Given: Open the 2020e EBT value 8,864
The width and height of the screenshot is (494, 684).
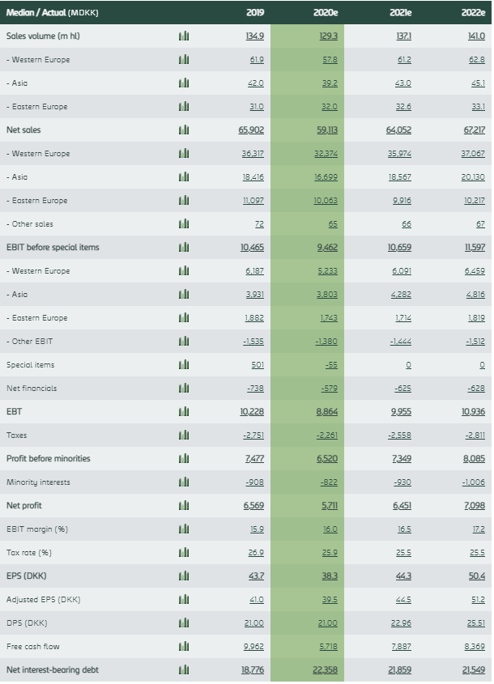Looking at the screenshot, I should pyautogui.click(x=326, y=412).
